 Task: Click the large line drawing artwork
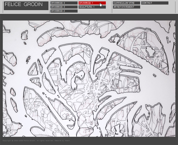[89, 79]
